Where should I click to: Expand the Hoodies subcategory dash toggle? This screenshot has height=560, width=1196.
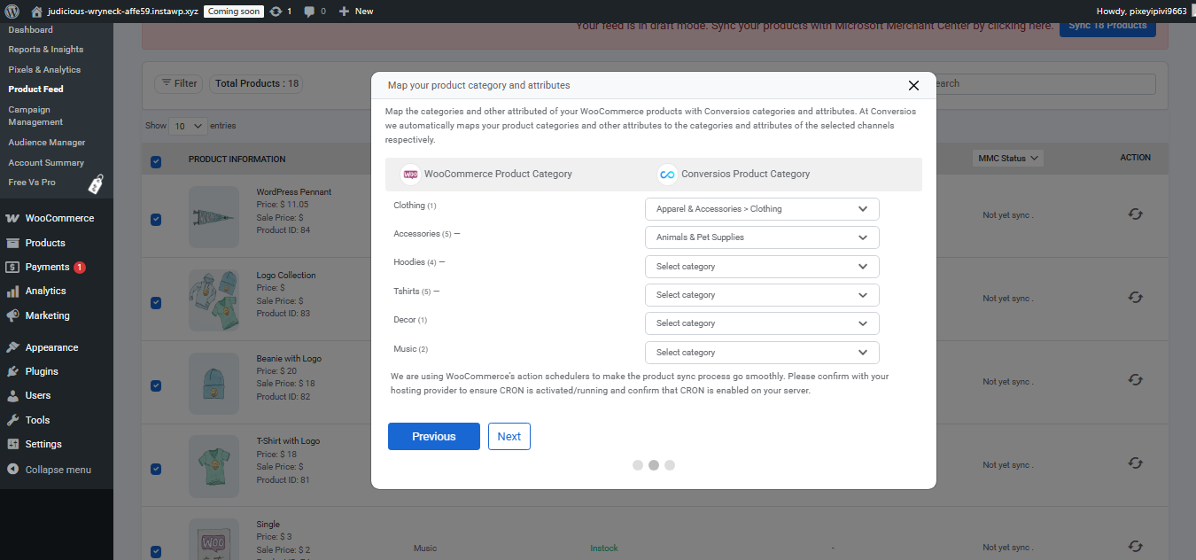pos(441,262)
